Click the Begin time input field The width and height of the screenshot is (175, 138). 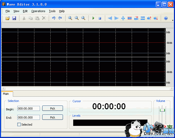click(x=29, y=109)
